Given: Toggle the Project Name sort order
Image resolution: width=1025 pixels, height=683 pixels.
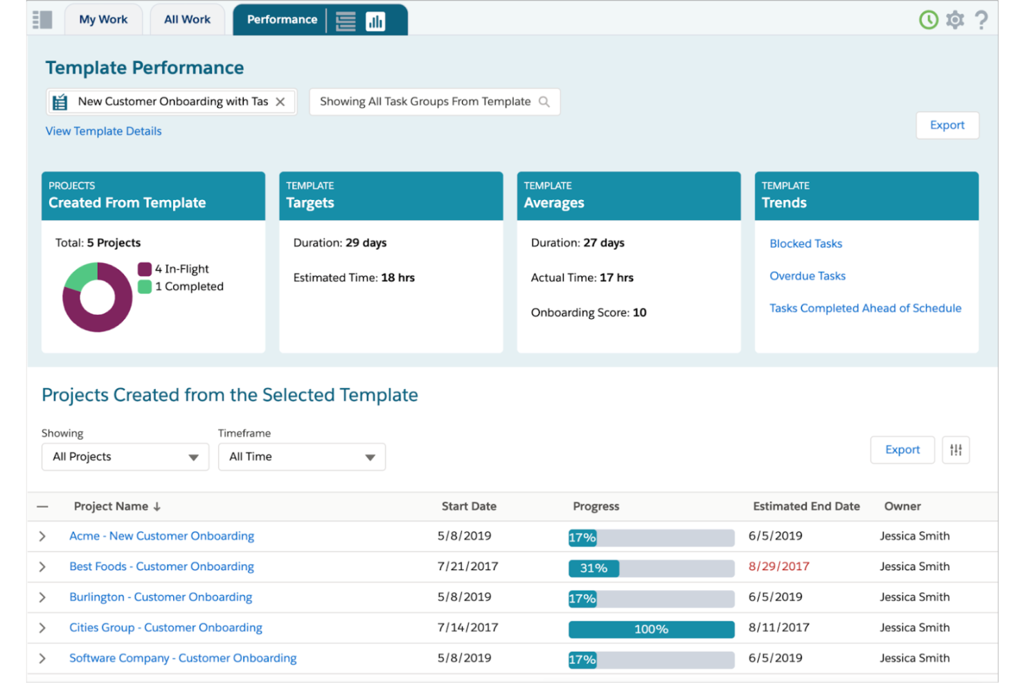Looking at the screenshot, I should click(157, 506).
